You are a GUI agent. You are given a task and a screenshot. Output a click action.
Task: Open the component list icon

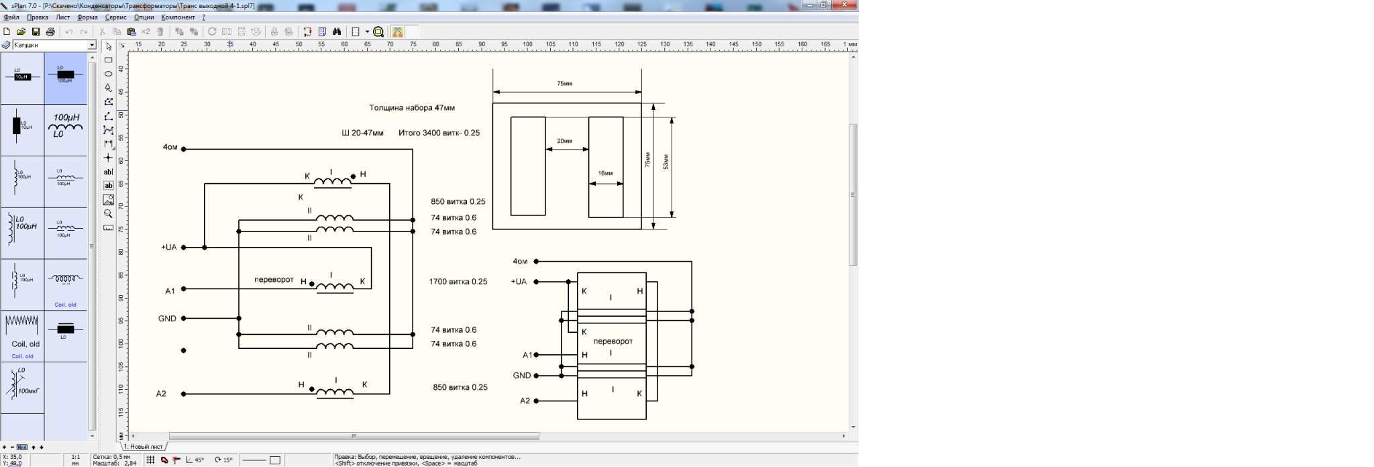click(x=322, y=32)
